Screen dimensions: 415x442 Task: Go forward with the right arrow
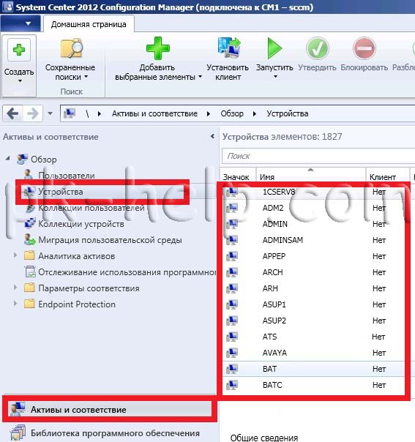click(33, 113)
